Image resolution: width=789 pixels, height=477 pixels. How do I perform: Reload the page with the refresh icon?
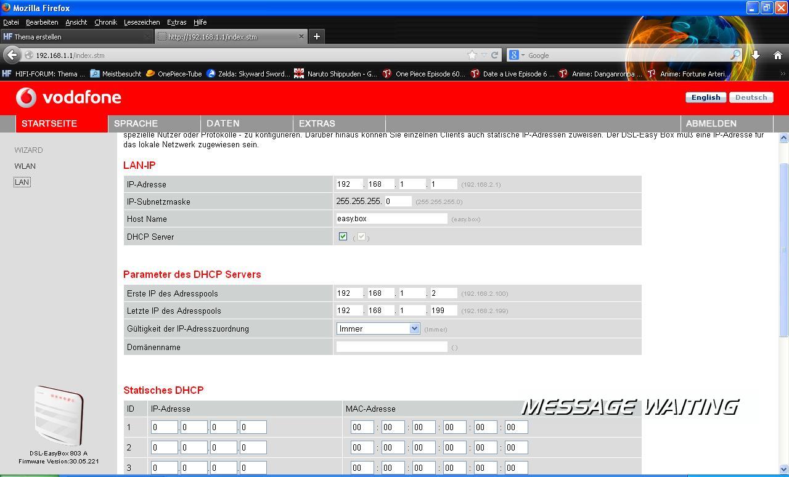click(x=494, y=55)
